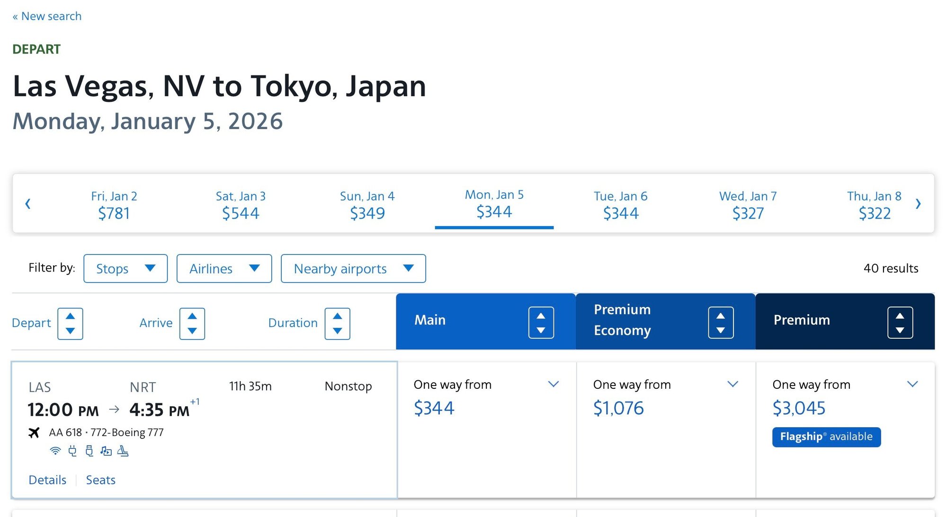Open the Airlines filter dropdown
Screen dimensions: 947x517
click(224, 269)
